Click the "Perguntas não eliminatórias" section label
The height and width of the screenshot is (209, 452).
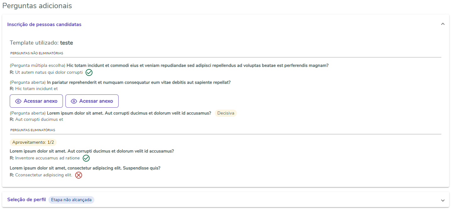pos(37,53)
